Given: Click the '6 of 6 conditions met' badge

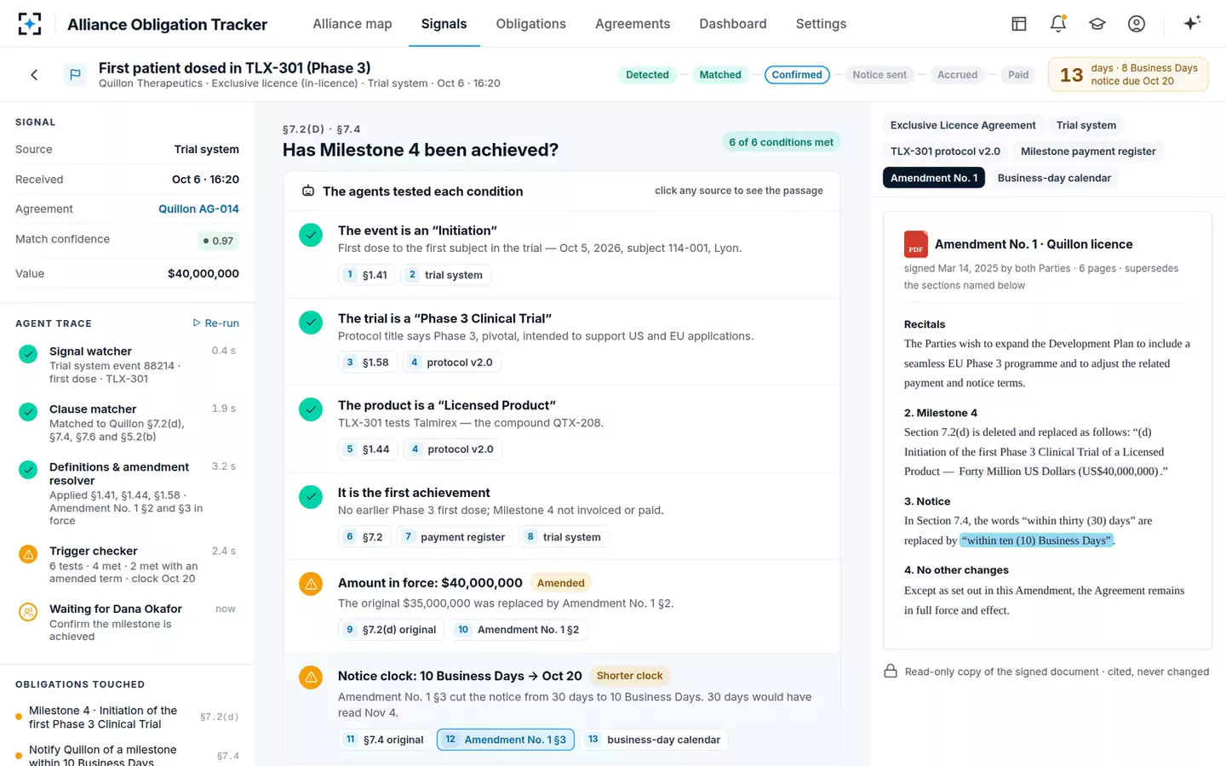Looking at the screenshot, I should click(x=781, y=142).
